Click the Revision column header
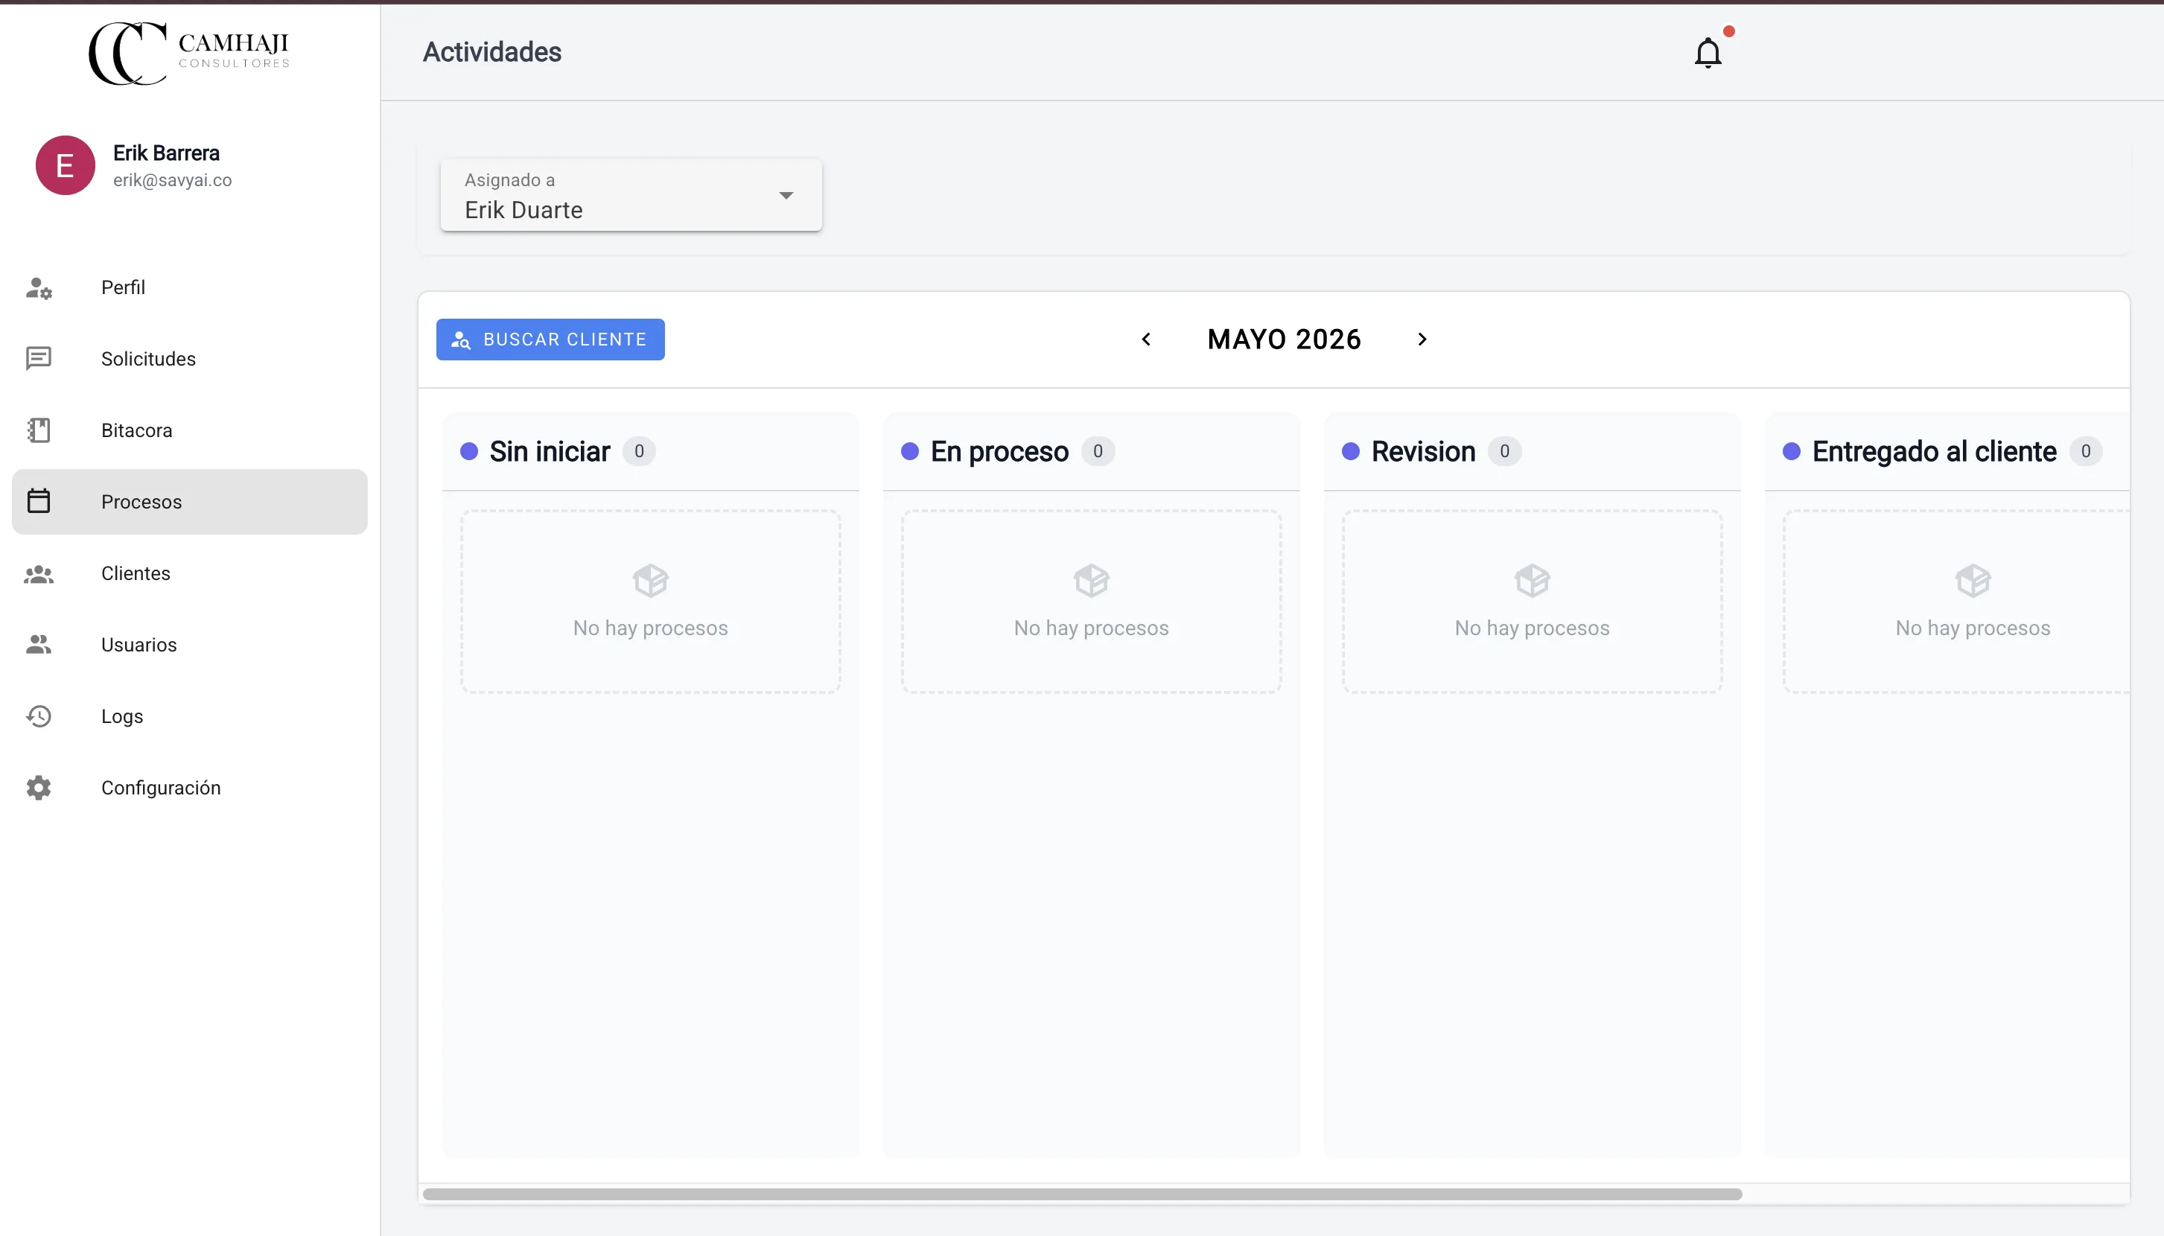2164x1236 pixels. 1423,452
